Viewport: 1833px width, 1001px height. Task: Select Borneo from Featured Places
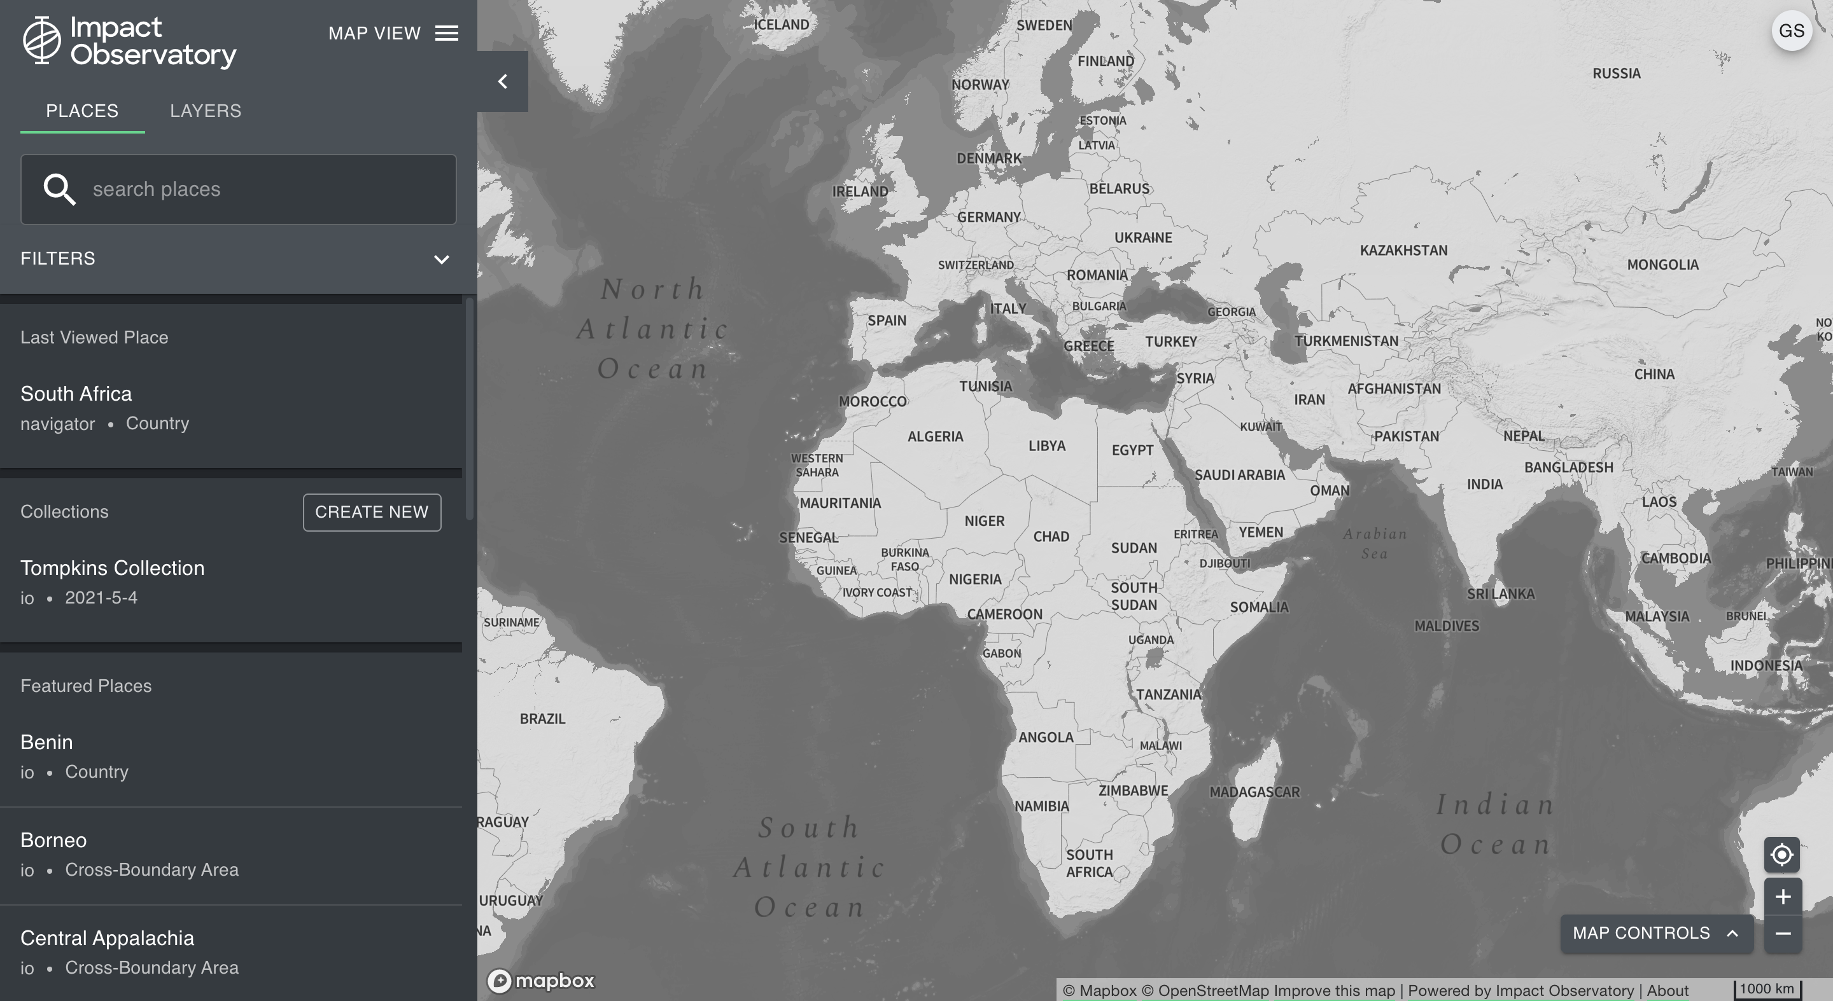53,840
